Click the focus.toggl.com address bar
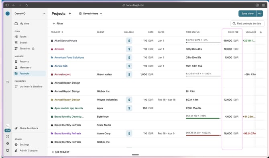Image resolution: width=269 pixels, height=158 pixels. (133, 5)
